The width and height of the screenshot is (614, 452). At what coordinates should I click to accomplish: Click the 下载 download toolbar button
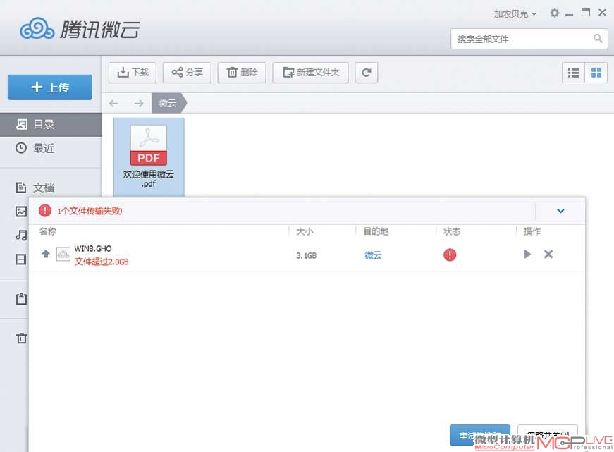[133, 73]
